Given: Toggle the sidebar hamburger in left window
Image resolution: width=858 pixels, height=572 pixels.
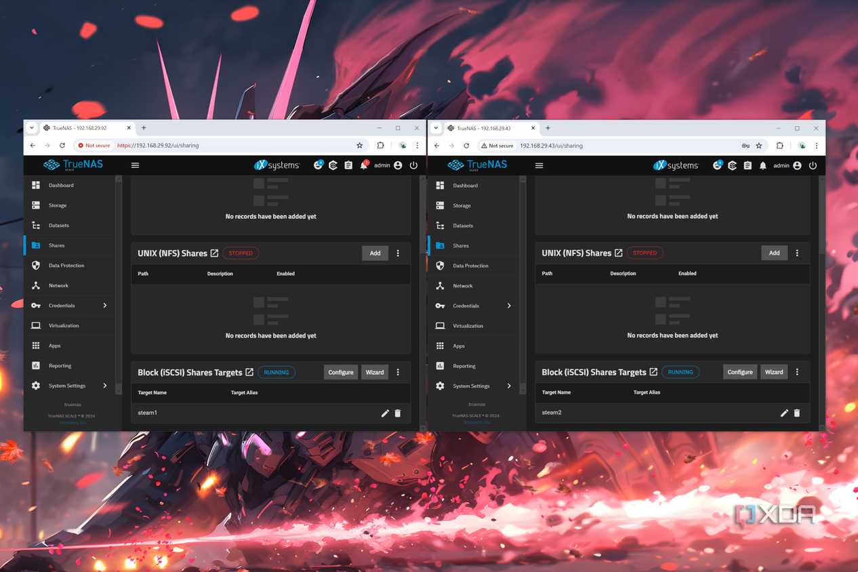Looking at the screenshot, I should point(135,165).
